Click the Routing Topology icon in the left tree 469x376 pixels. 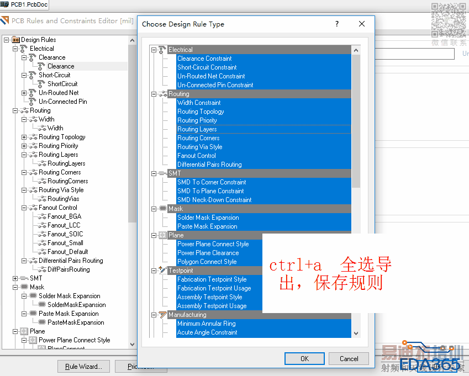click(33, 137)
